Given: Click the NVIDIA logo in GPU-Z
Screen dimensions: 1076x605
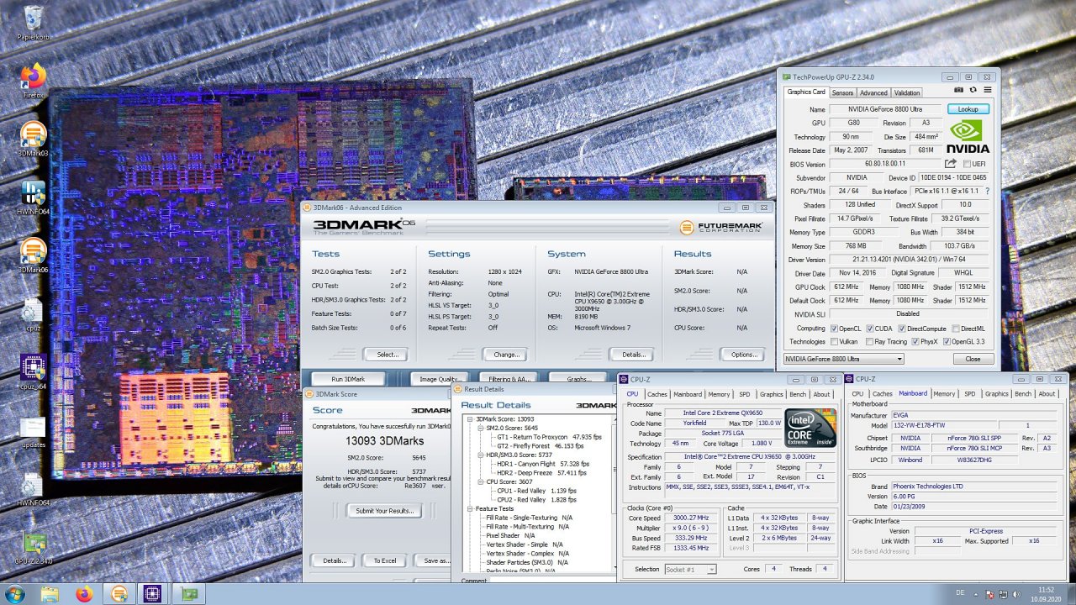Looking at the screenshot, I should [x=968, y=136].
